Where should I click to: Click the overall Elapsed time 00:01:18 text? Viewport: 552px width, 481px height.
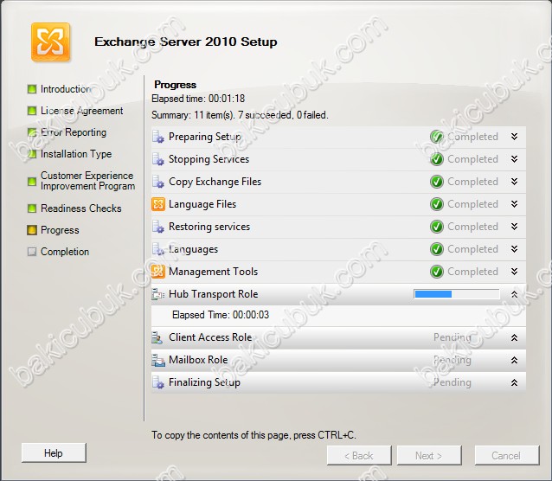coord(198,99)
